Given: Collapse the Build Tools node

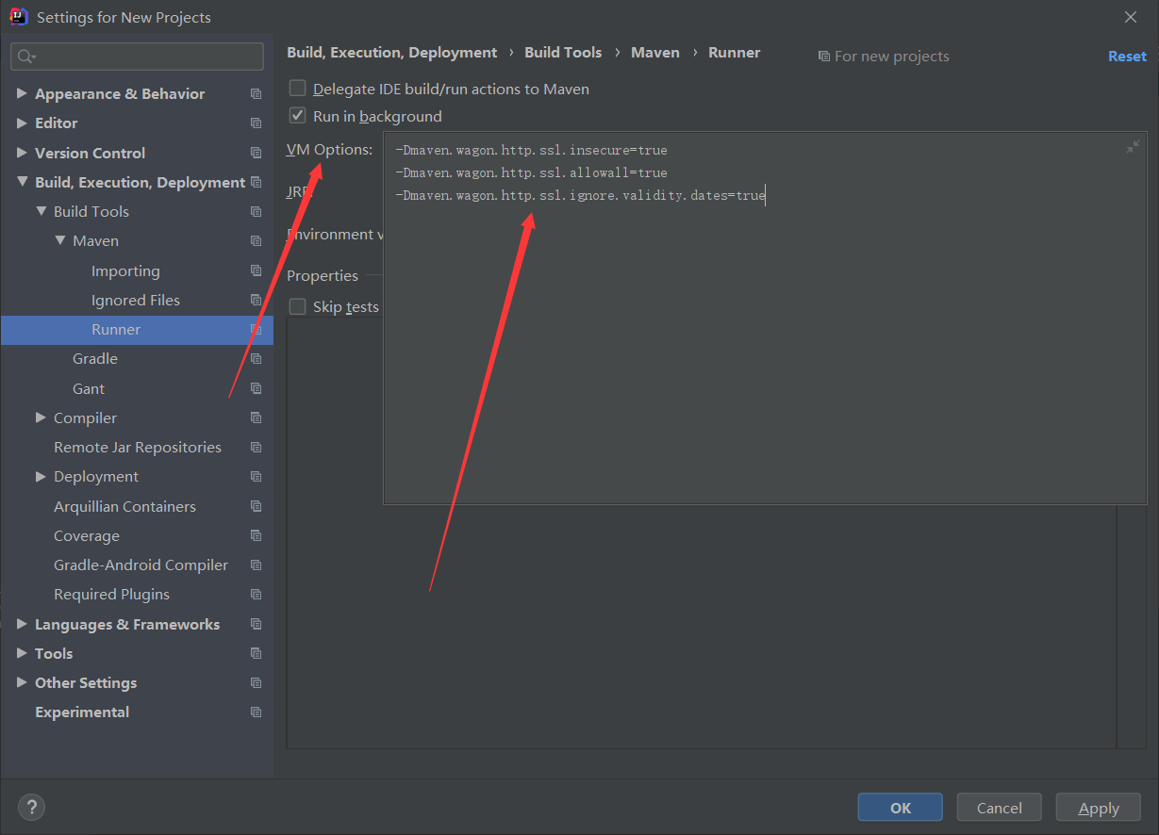Looking at the screenshot, I should [41, 211].
